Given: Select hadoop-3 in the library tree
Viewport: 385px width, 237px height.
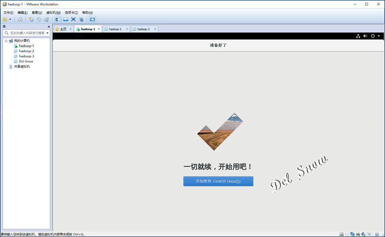Looking at the screenshot, I should point(26,56).
